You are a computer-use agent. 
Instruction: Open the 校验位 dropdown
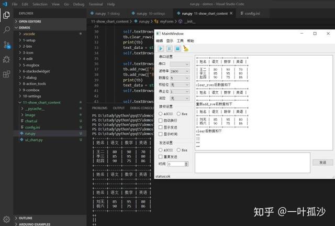[x=180, y=85]
